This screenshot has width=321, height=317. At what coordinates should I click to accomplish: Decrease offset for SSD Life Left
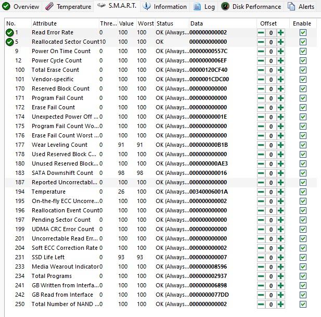pos(261,258)
